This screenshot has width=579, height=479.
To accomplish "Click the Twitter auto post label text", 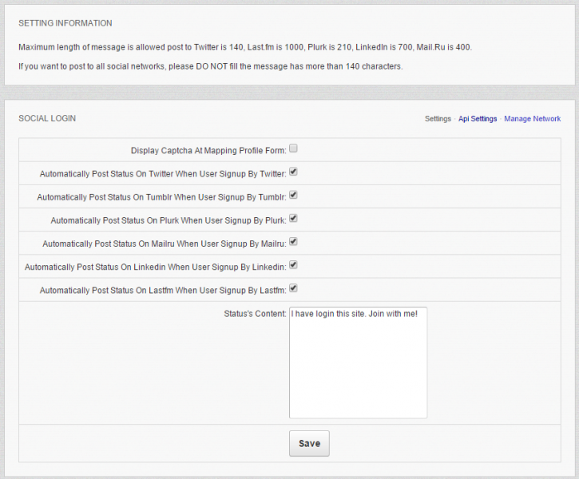I will [x=163, y=174].
